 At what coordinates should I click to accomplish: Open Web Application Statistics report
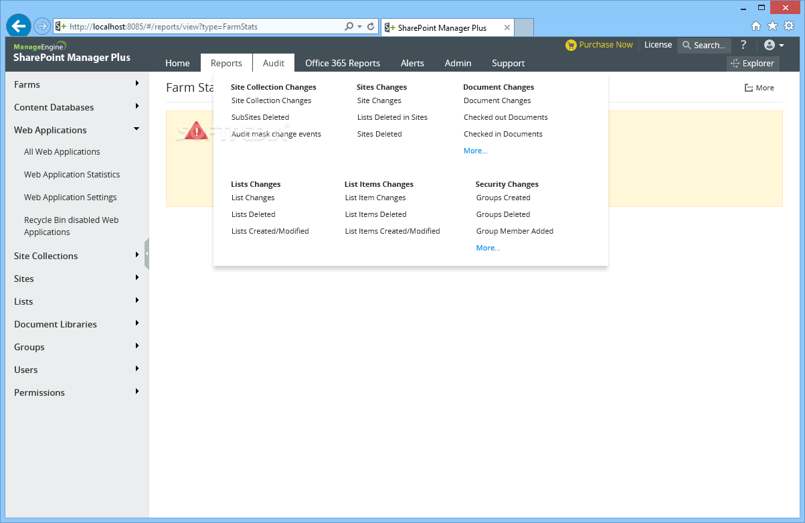point(72,175)
